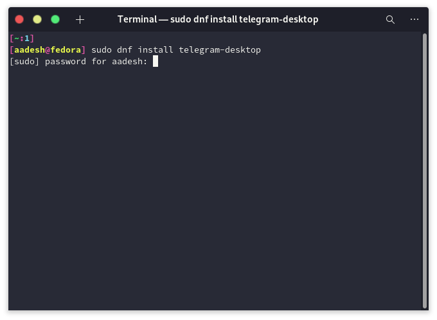Open the three-dot more options menu
The width and height of the screenshot is (437, 320).
coord(415,19)
